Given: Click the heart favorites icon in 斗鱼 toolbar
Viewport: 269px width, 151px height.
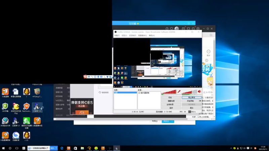Looking at the screenshot, I should 171,29.
